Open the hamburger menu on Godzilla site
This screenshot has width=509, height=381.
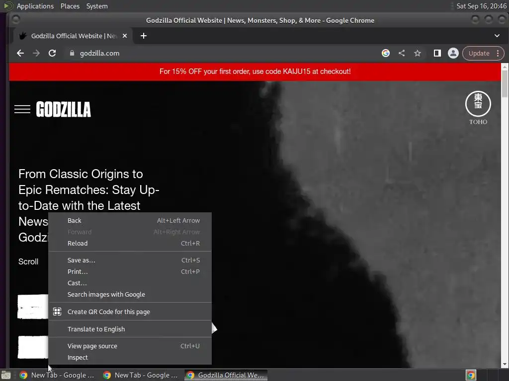pos(22,109)
